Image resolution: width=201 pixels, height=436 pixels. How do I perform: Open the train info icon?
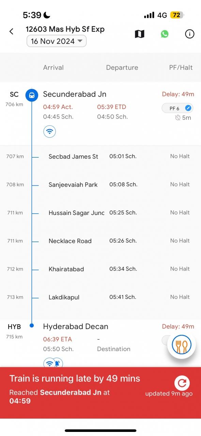click(189, 34)
